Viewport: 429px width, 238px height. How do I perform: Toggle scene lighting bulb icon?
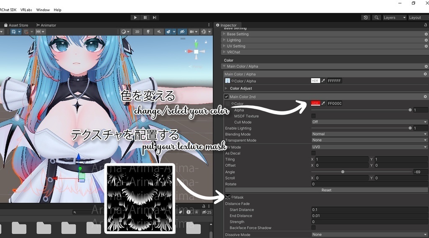(148, 32)
